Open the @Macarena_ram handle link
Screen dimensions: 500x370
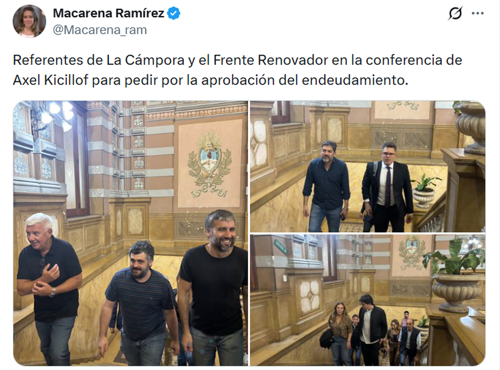coord(100,30)
